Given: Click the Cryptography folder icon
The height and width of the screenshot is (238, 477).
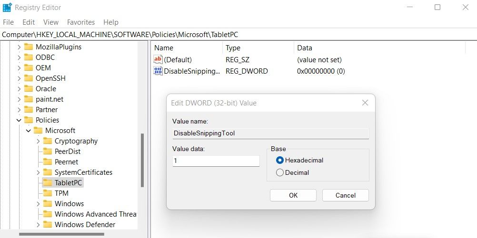Looking at the screenshot, I should pyautogui.click(x=47, y=141).
